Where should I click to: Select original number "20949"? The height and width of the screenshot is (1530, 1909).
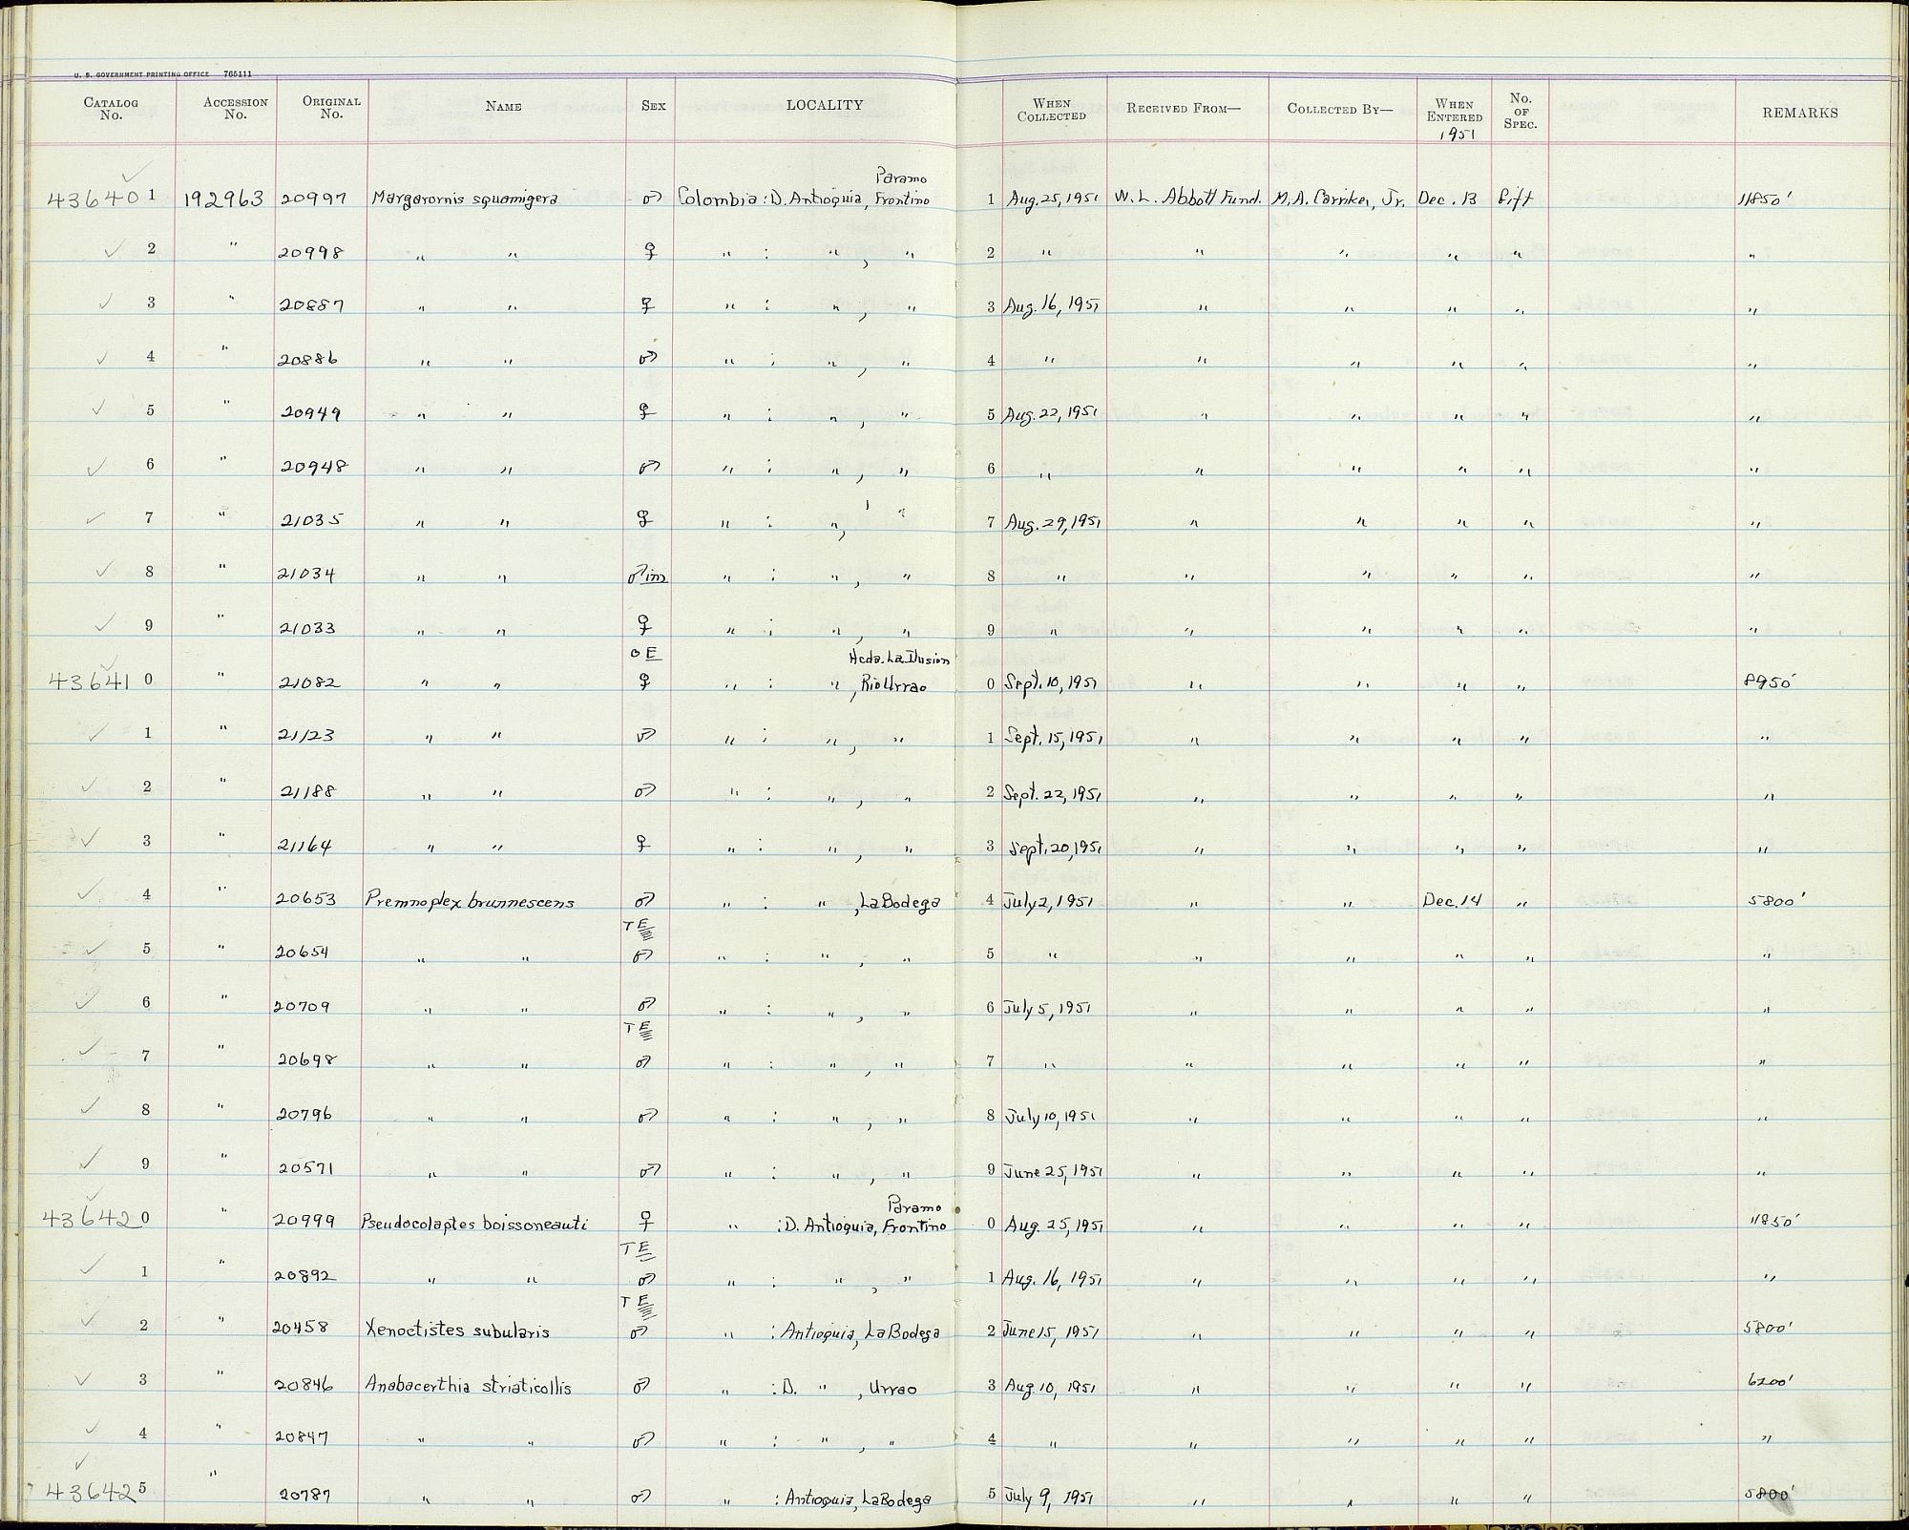[x=310, y=413]
